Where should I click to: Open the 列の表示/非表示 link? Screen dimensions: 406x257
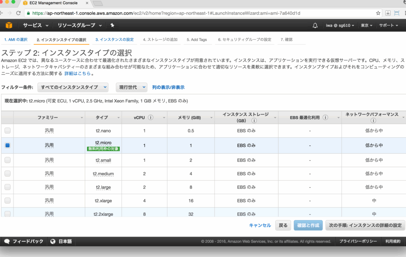pyautogui.click(x=168, y=87)
